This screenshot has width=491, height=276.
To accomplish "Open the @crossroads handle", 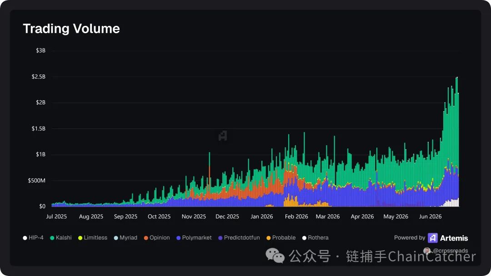I will pyautogui.click(x=450, y=251).
